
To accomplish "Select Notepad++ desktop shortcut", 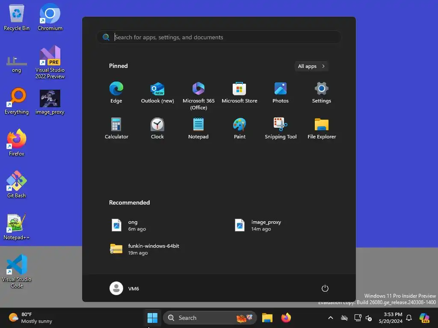I will [x=17, y=227].
